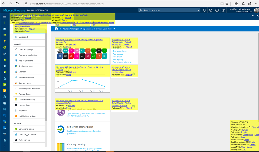Click the browser share icon
Screen dimensions: 259x152
click(x=250, y=4)
